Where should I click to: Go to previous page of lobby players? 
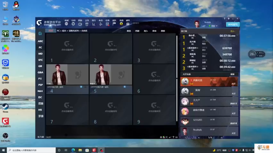point(199,138)
